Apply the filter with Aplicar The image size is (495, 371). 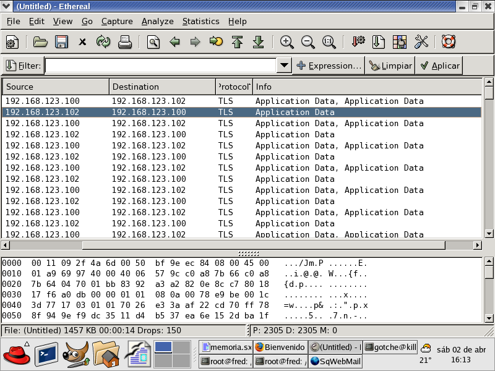[439, 66]
